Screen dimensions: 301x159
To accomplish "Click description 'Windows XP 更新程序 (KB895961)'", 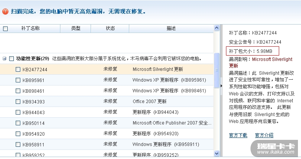I will click(169, 80).
